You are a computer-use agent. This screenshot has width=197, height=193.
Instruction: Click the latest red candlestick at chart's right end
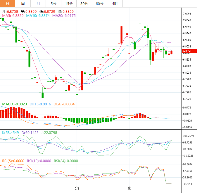click(172, 52)
